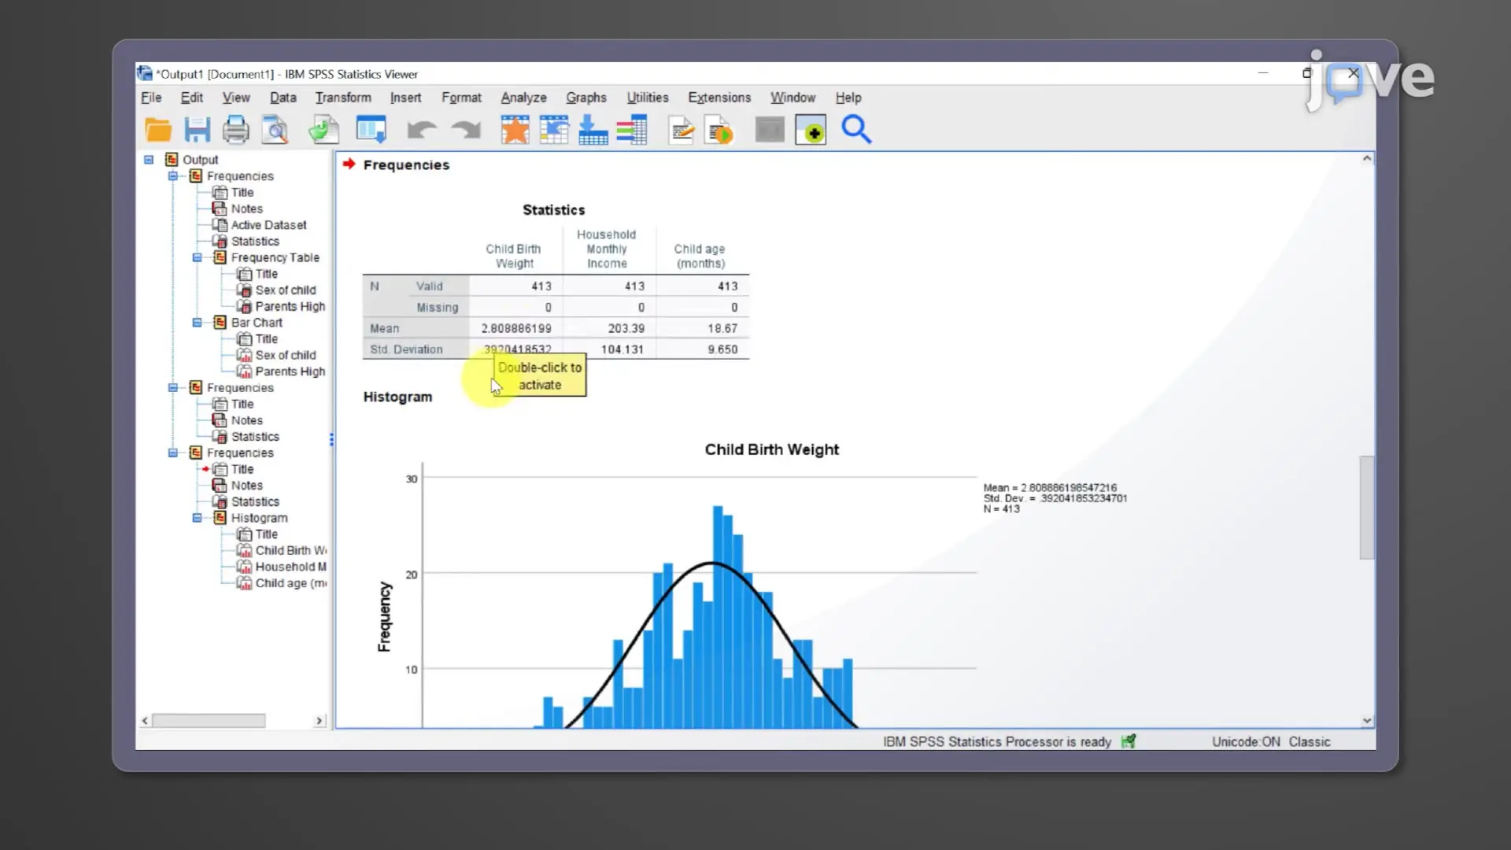1511x850 pixels.
Task: Select Sex of child under Bar Chart
Action: point(286,355)
